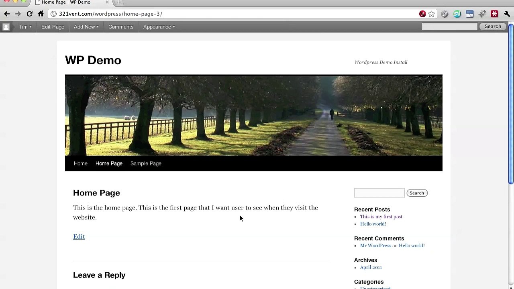Expand the Tim account dropdown
The height and width of the screenshot is (289, 514).
(25, 27)
